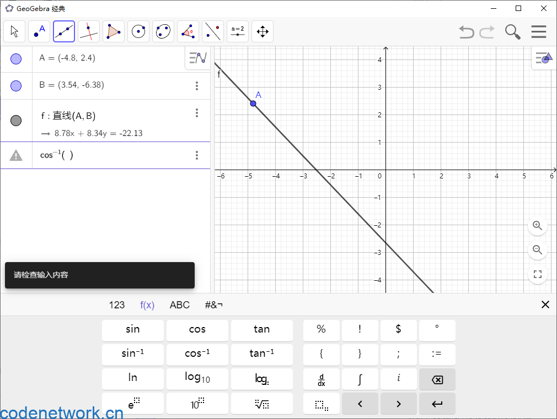The width and height of the screenshot is (557, 419).
Task: Tap the semicolon key
Action: click(399, 355)
